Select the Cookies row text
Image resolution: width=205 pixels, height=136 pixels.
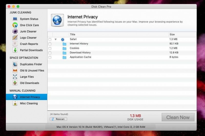point(74,48)
